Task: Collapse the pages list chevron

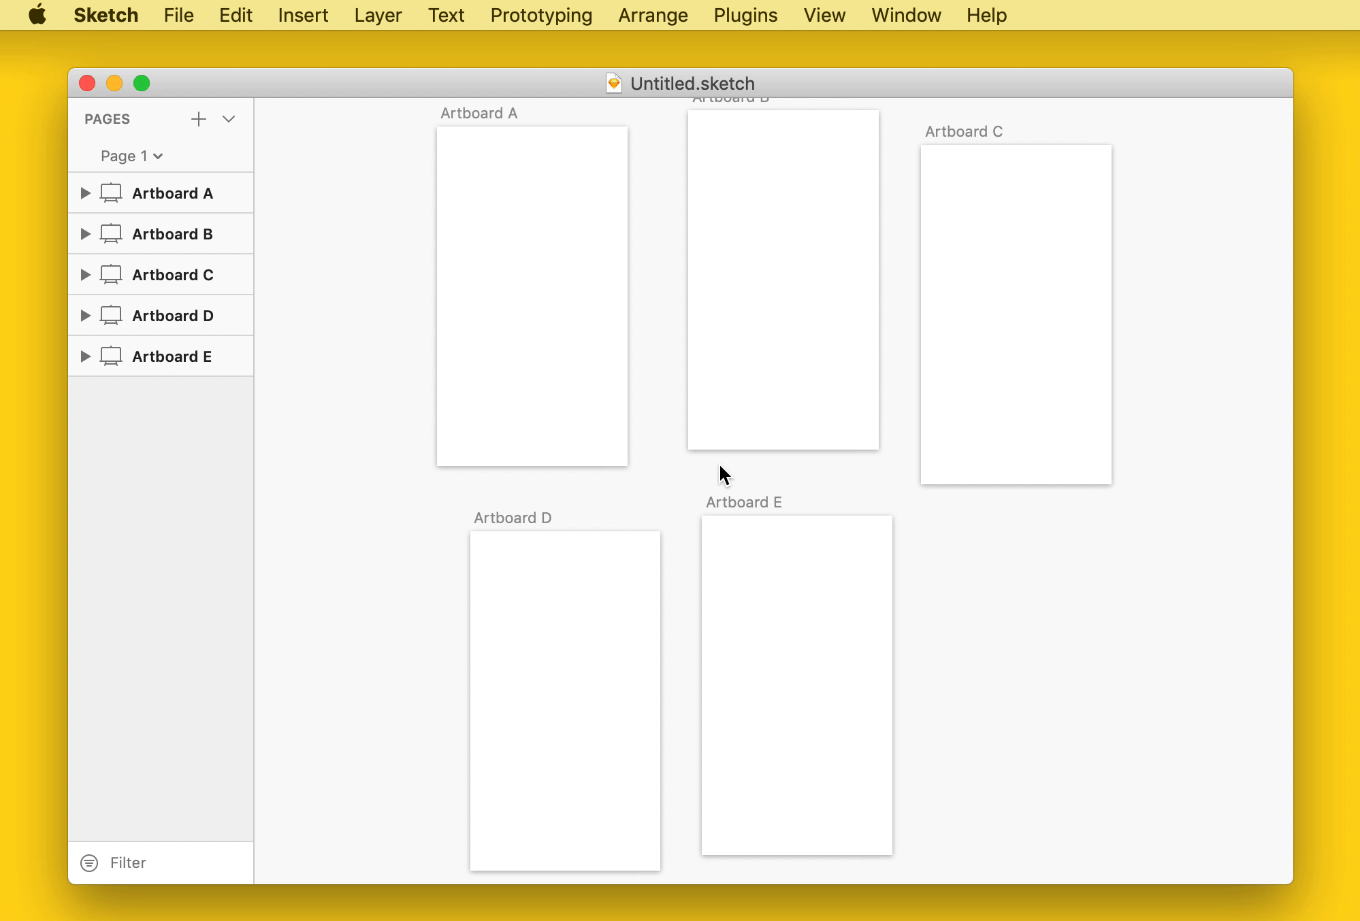Action: [x=229, y=119]
